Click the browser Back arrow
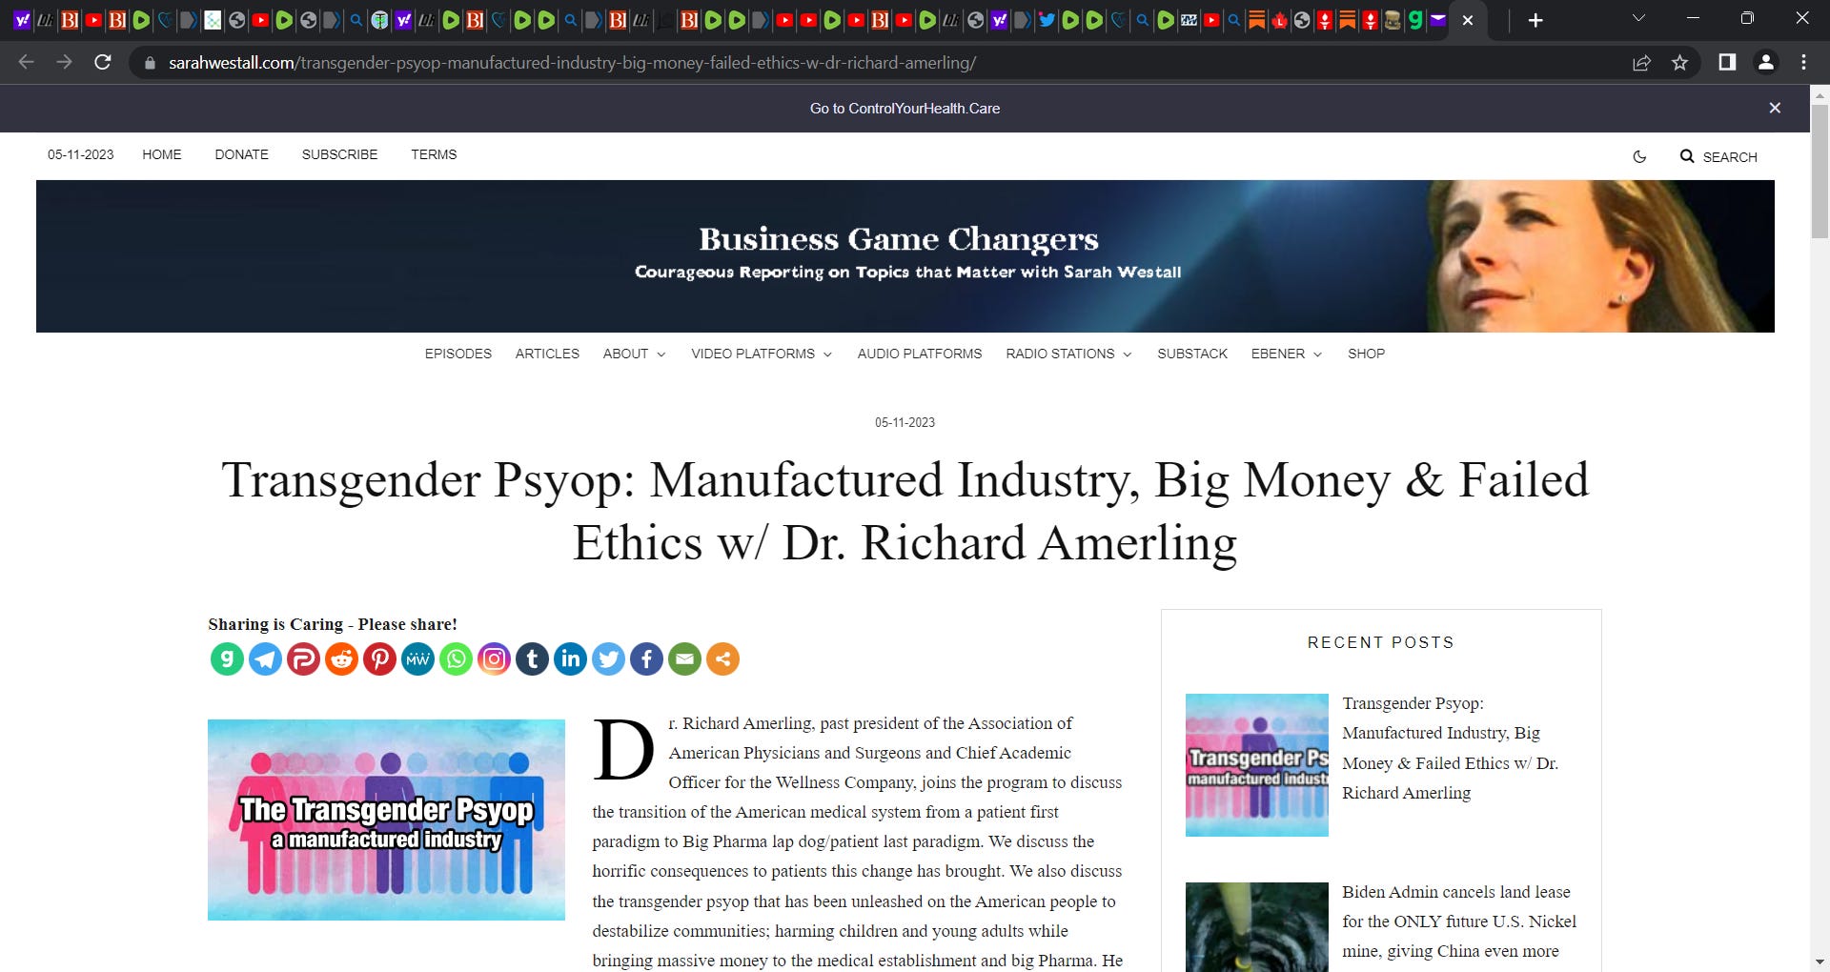1830x972 pixels. click(26, 62)
